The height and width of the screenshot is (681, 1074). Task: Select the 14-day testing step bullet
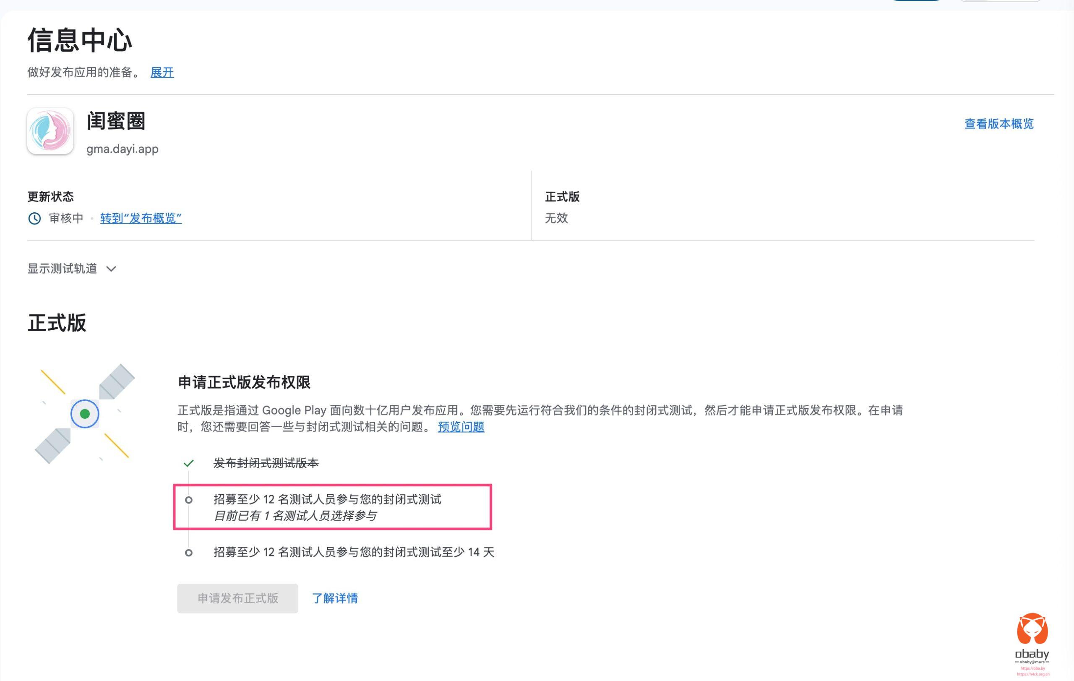(x=189, y=553)
